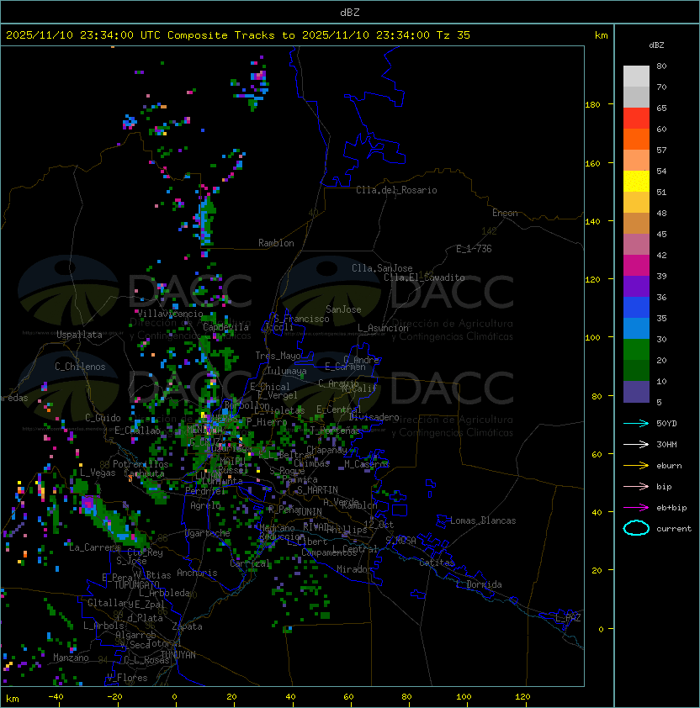Click the '120' tick on horizontal axis
The height and width of the screenshot is (708, 700).
pyautogui.click(x=522, y=697)
